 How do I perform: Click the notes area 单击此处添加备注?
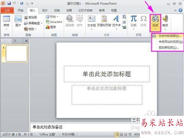[x=47, y=127]
